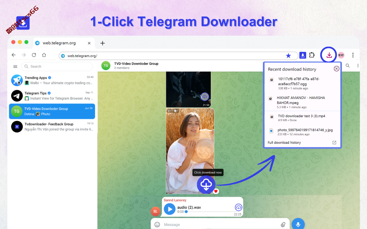Play the audio (2).wav message
This screenshot has width=367, height=229.
pos(170,209)
